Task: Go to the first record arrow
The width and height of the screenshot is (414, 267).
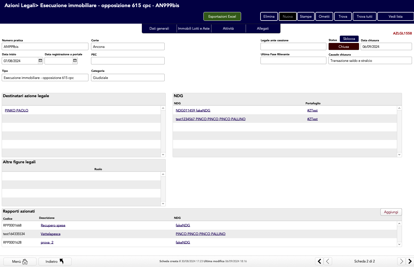Action: coord(319,261)
